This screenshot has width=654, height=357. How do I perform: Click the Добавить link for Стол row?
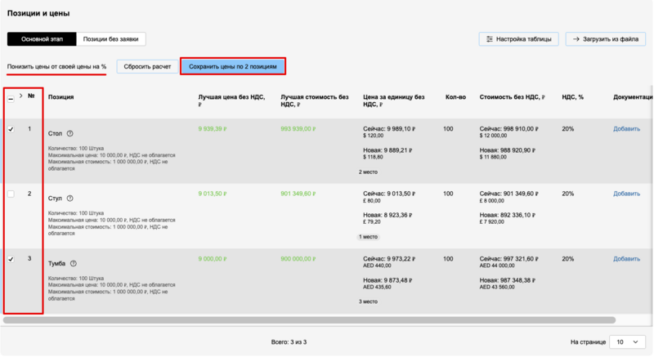(626, 129)
